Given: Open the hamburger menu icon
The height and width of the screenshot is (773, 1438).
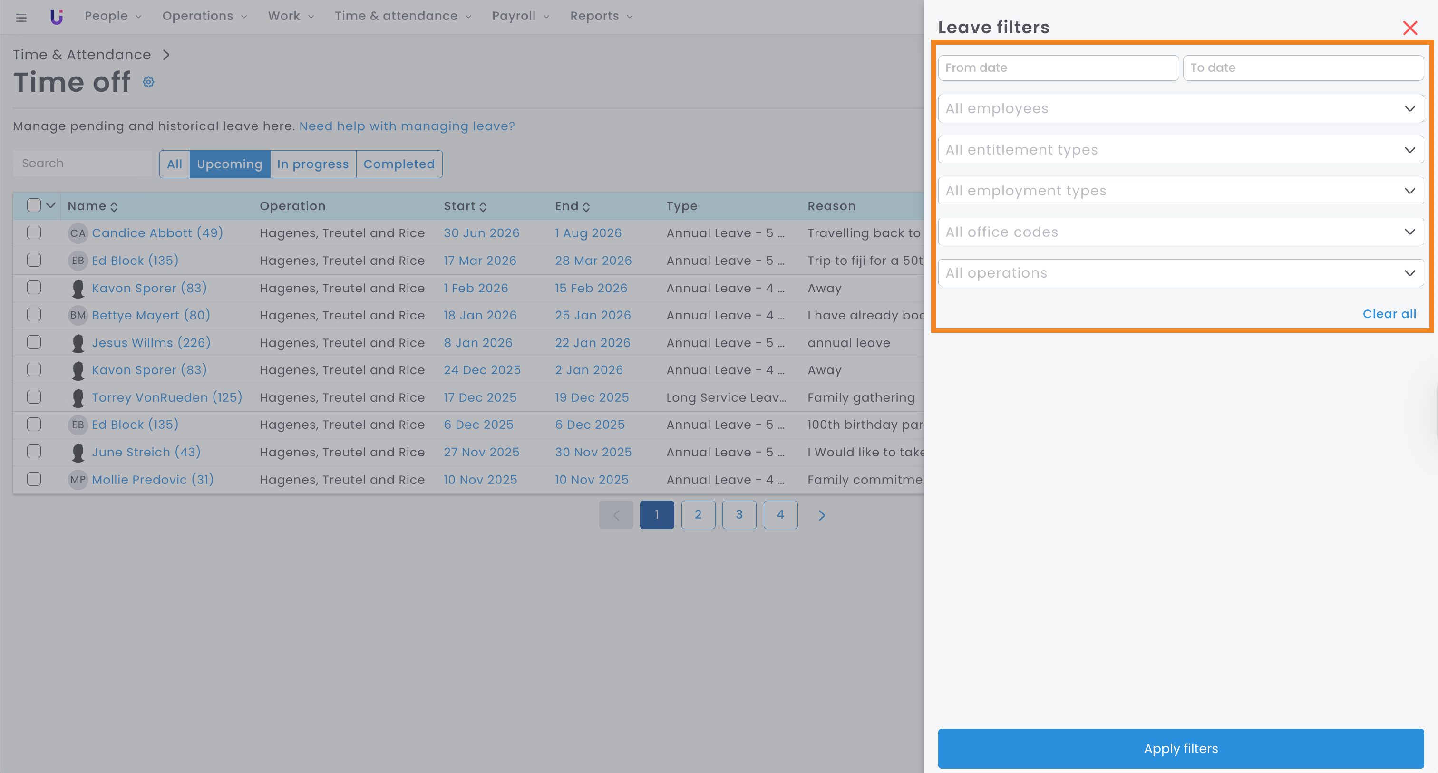Looking at the screenshot, I should tap(21, 17).
